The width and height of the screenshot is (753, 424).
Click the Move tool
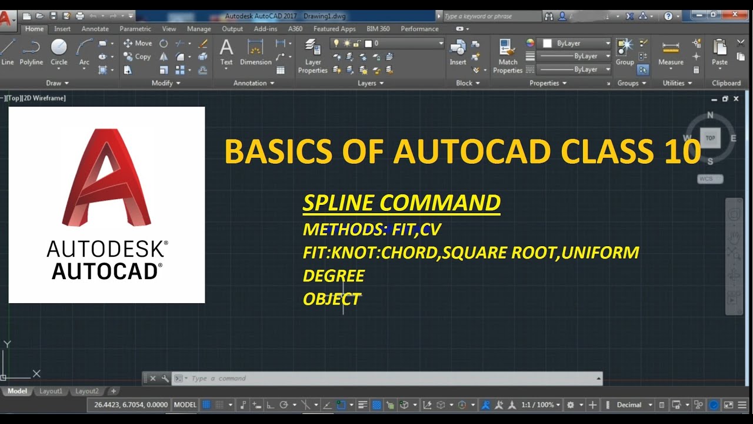click(138, 43)
